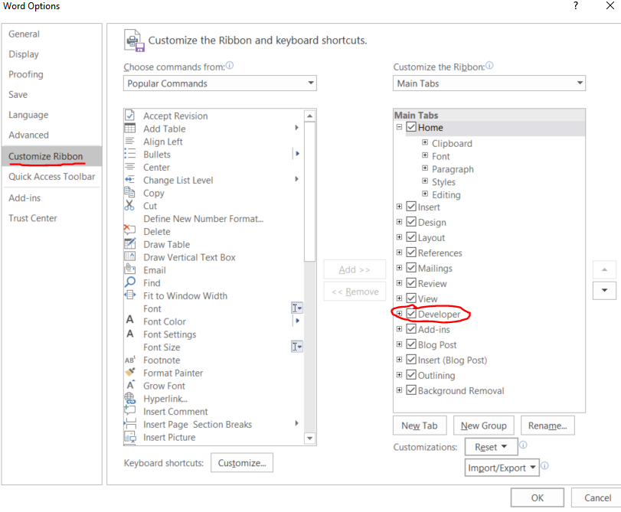
Task: Expand the Add-ins tab node
Action: pyautogui.click(x=399, y=328)
